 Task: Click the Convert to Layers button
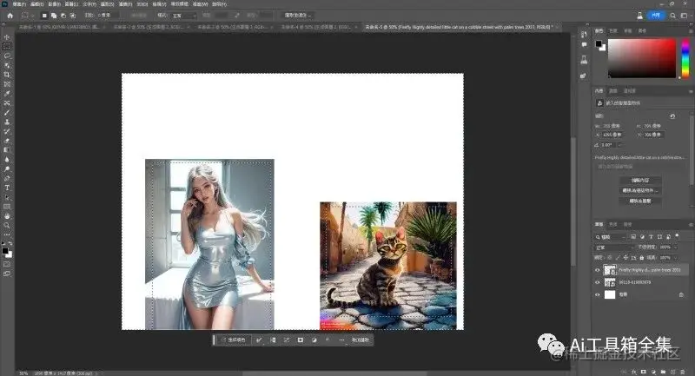click(x=640, y=201)
